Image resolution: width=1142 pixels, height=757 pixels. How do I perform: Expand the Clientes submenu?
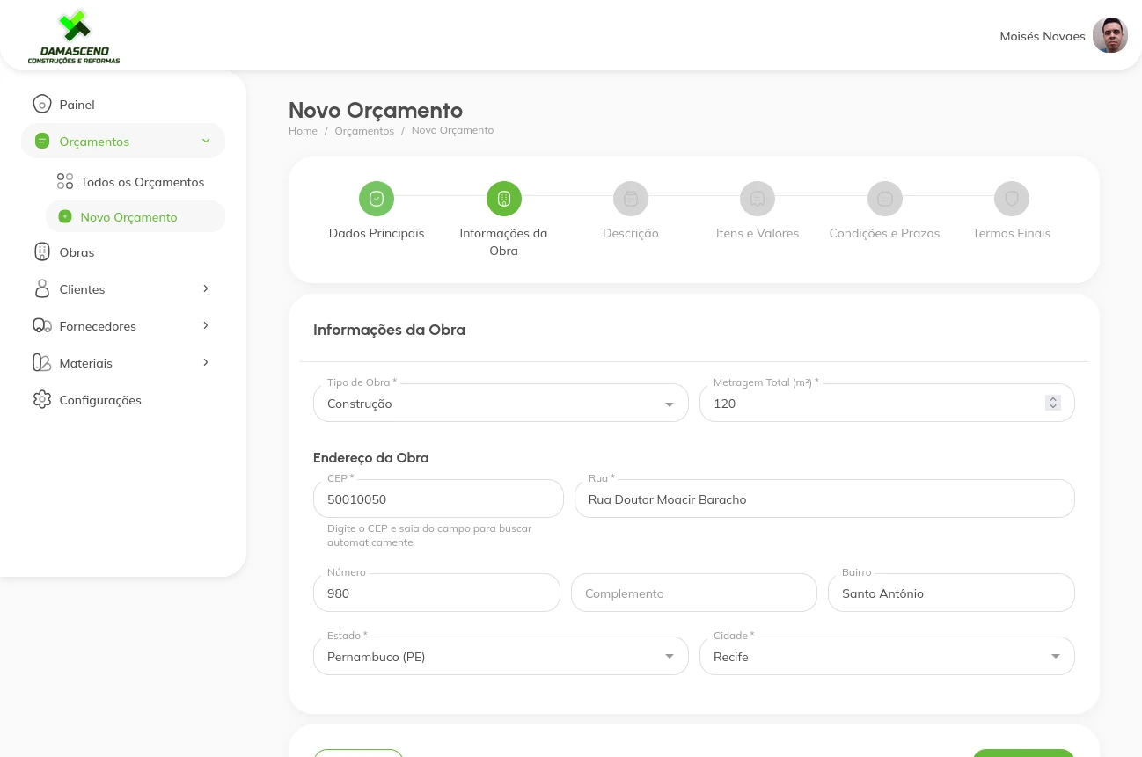205,289
